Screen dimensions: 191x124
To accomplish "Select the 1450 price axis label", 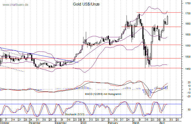I will click(187, 69).
